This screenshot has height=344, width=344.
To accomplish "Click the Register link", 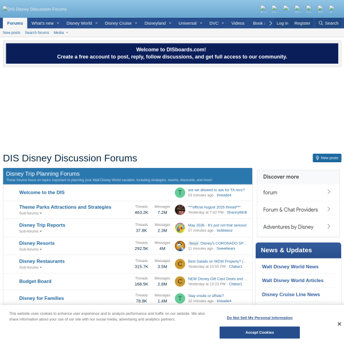I will tap(302, 23).
